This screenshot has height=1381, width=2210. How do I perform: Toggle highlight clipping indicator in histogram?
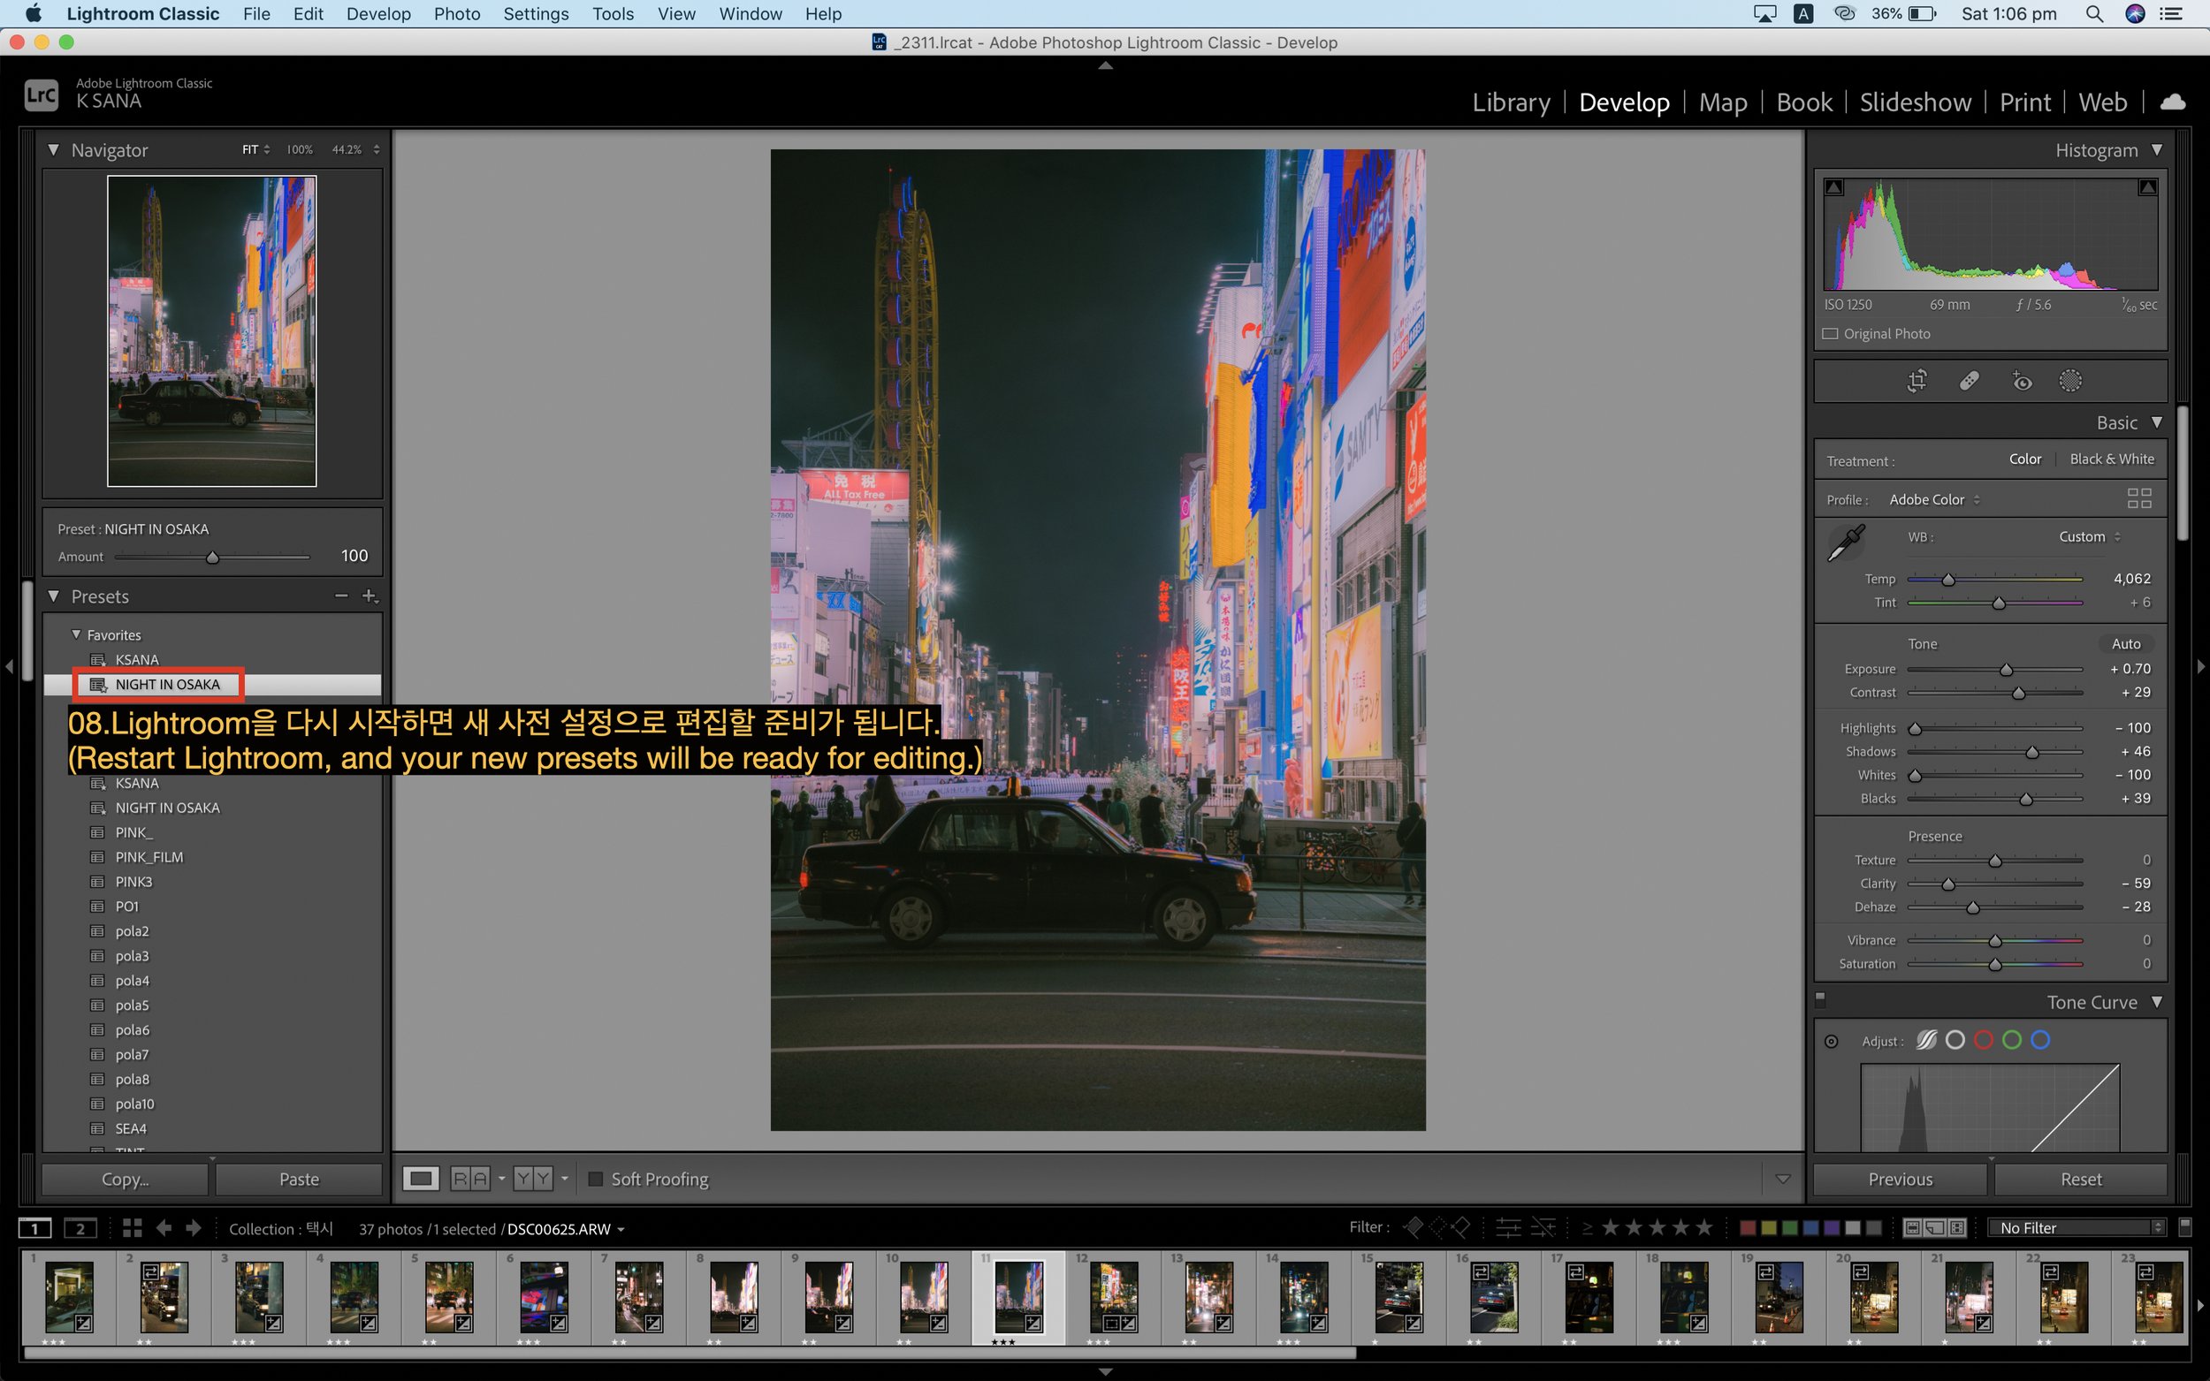pyautogui.click(x=2147, y=187)
